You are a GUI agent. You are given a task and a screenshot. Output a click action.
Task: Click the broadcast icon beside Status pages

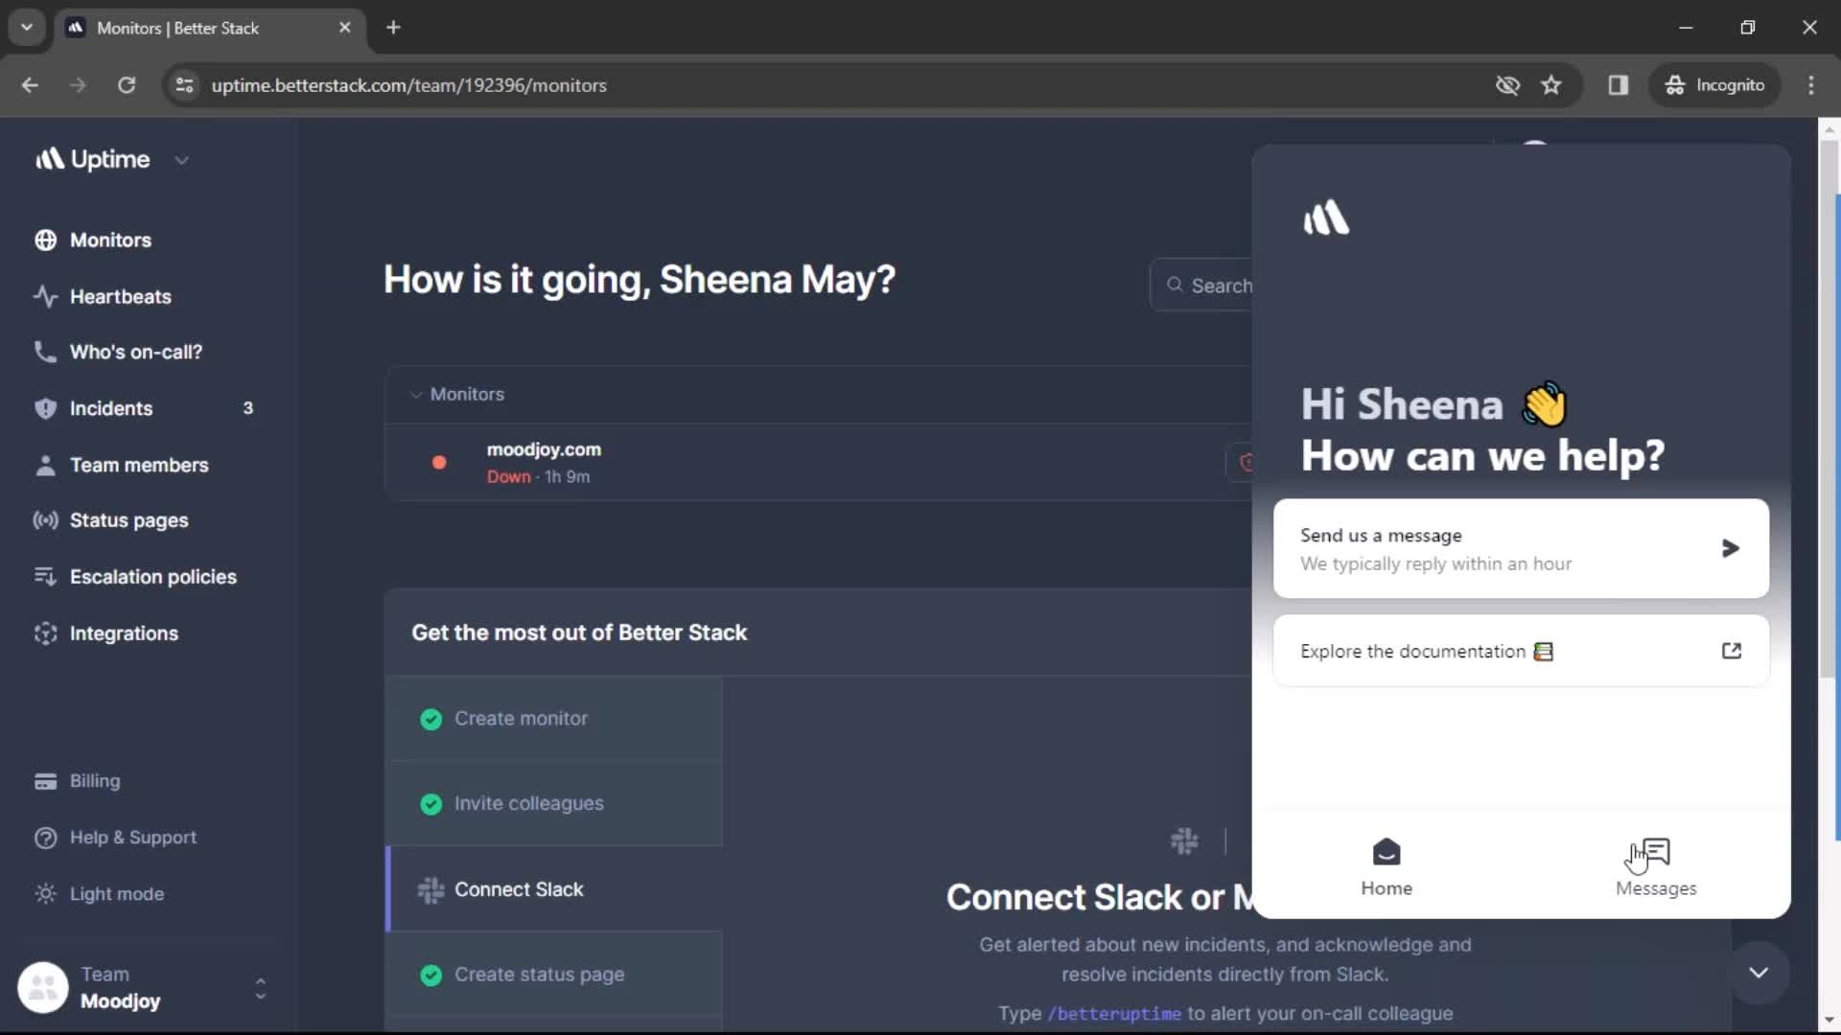tap(45, 520)
